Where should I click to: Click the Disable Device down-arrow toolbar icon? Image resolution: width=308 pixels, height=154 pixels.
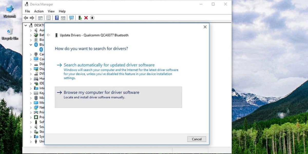pos(92,18)
